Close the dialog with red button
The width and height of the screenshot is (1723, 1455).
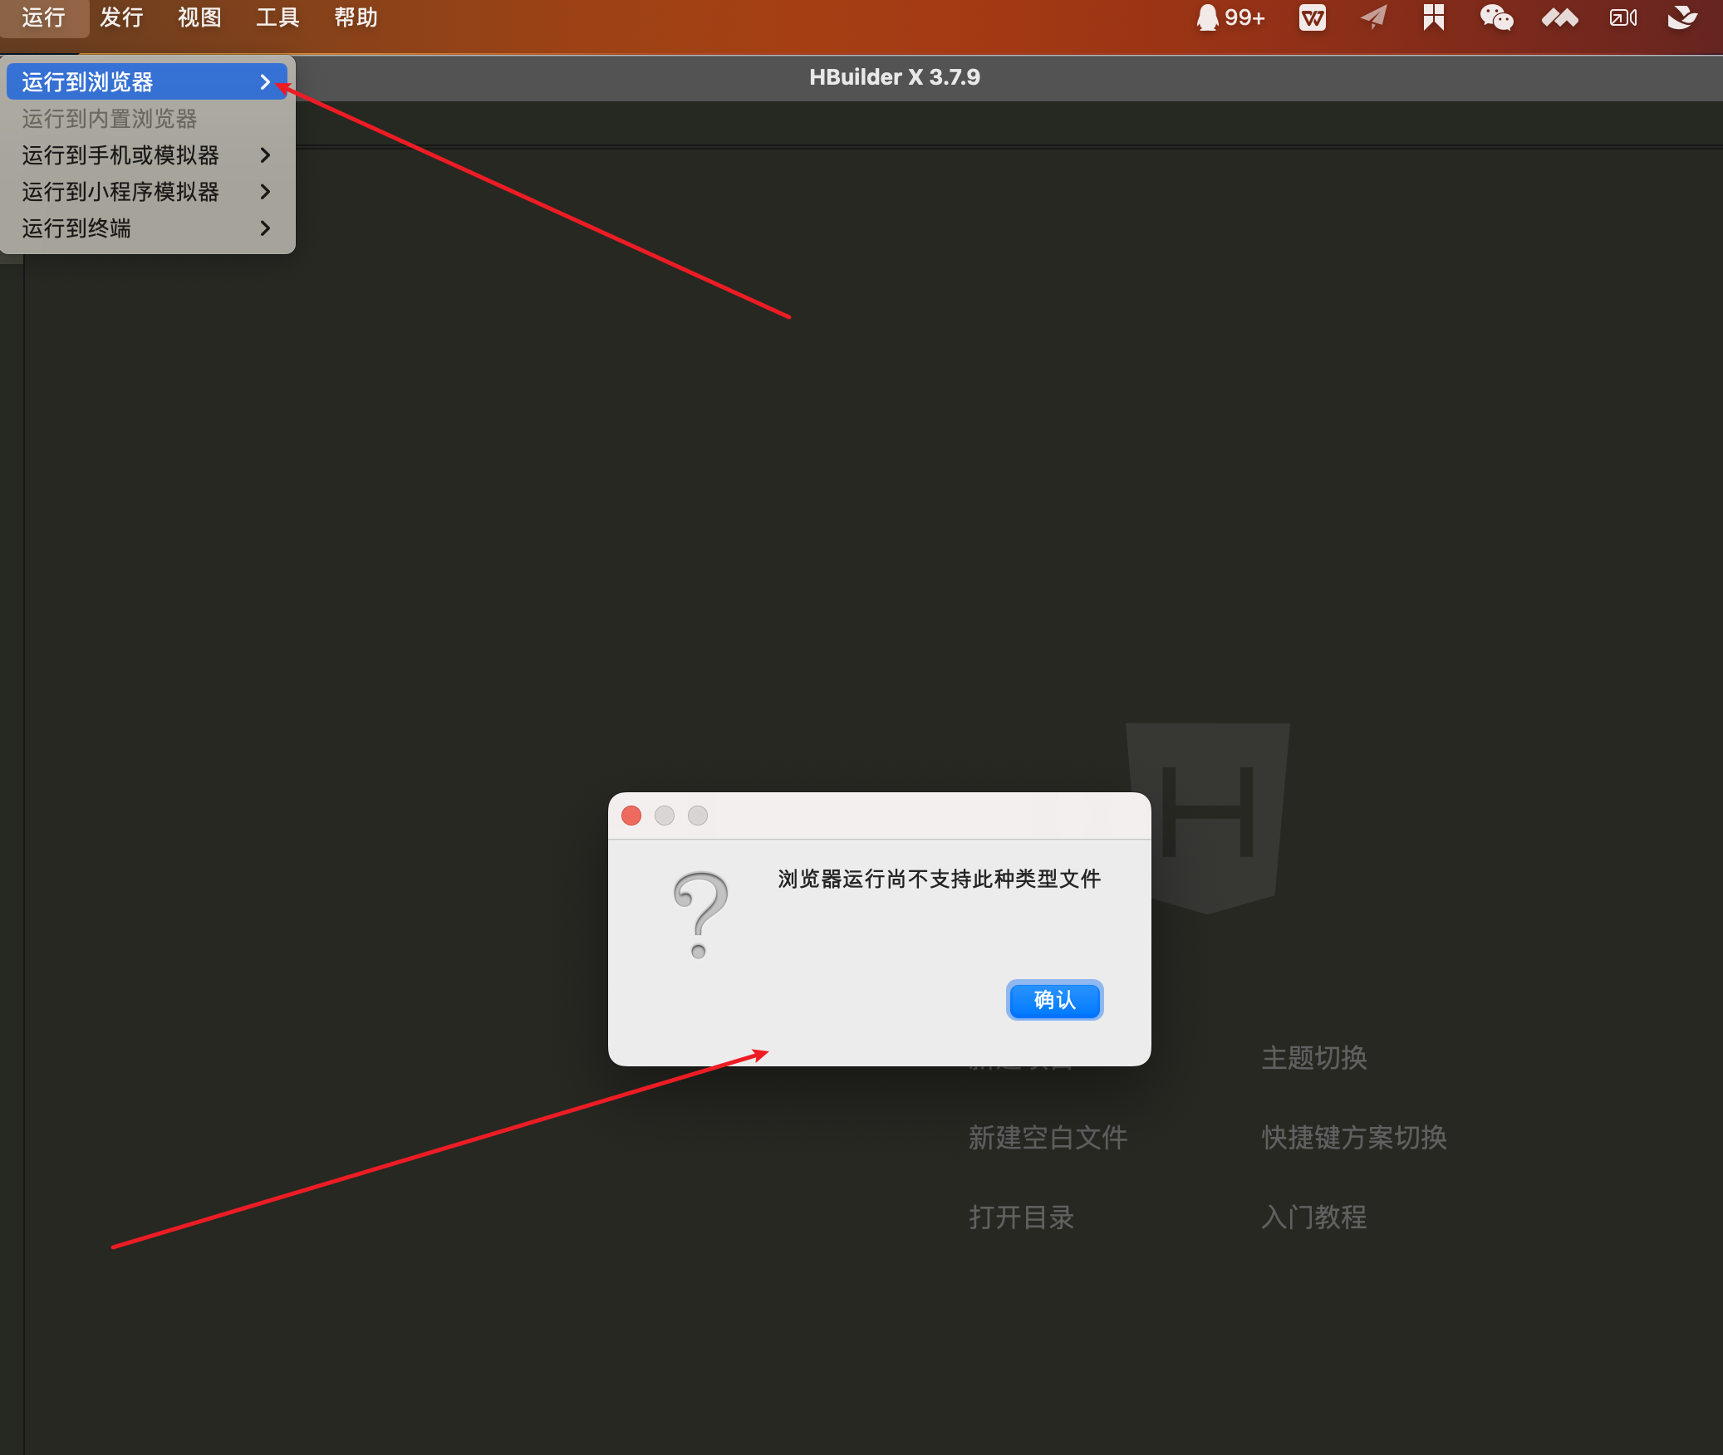631,816
